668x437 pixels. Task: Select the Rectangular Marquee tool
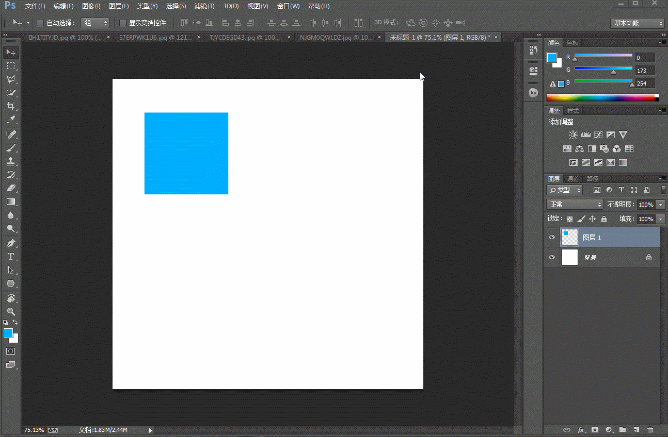tap(10, 66)
